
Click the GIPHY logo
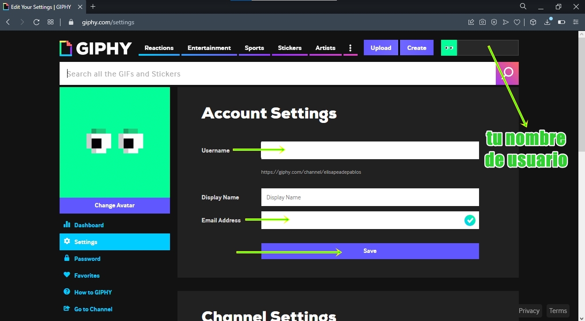[x=96, y=48]
